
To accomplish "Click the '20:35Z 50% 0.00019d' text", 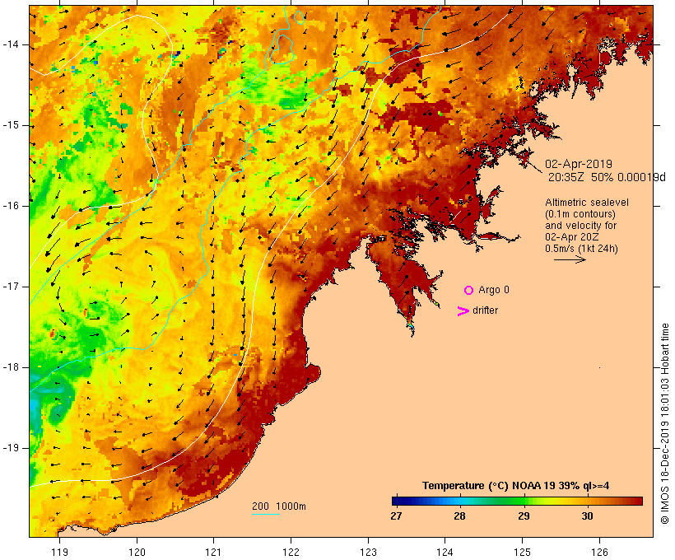I will click(607, 176).
